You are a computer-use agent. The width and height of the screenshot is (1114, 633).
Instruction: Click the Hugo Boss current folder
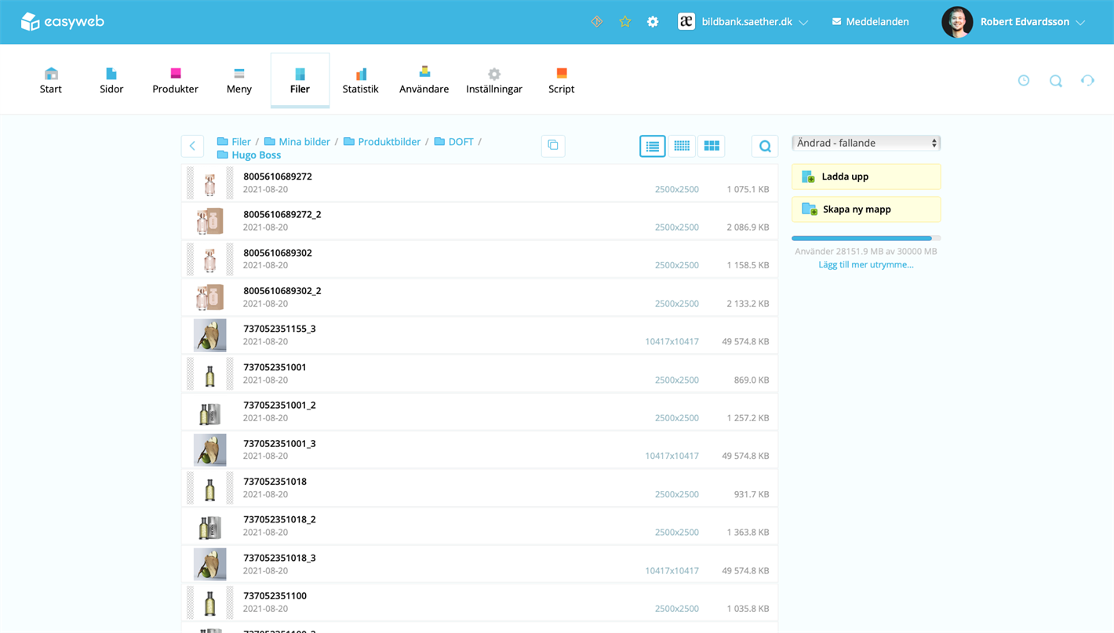(249, 155)
